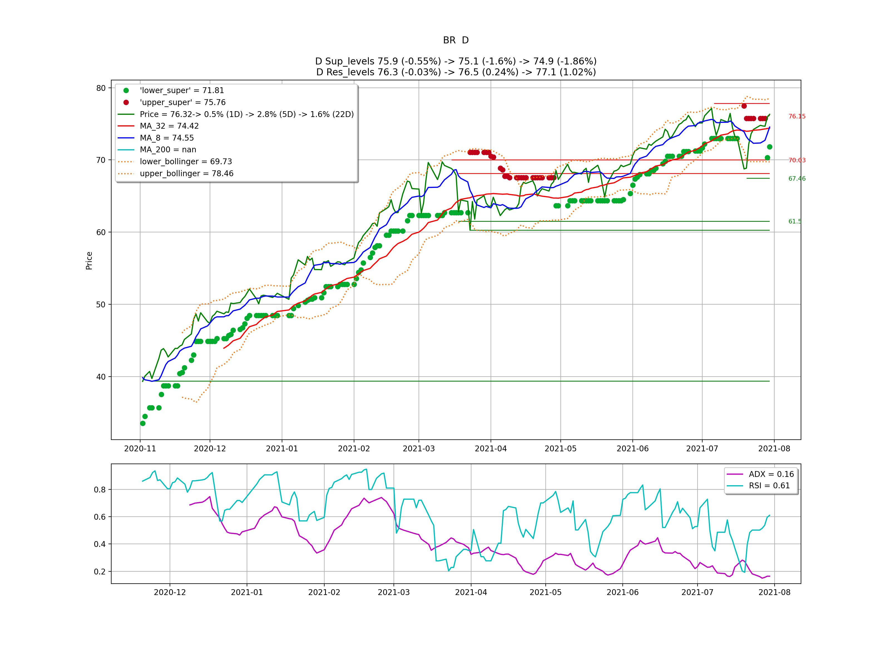Image resolution: width=890 pixels, height=667 pixels.
Task: Click the Price legend entry text
Action: click(x=247, y=114)
